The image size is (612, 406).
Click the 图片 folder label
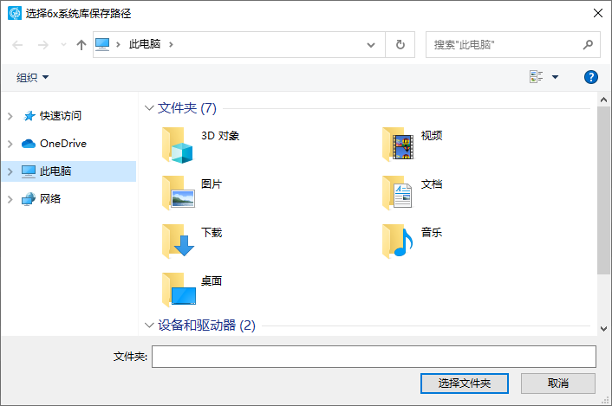pyautogui.click(x=212, y=184)
